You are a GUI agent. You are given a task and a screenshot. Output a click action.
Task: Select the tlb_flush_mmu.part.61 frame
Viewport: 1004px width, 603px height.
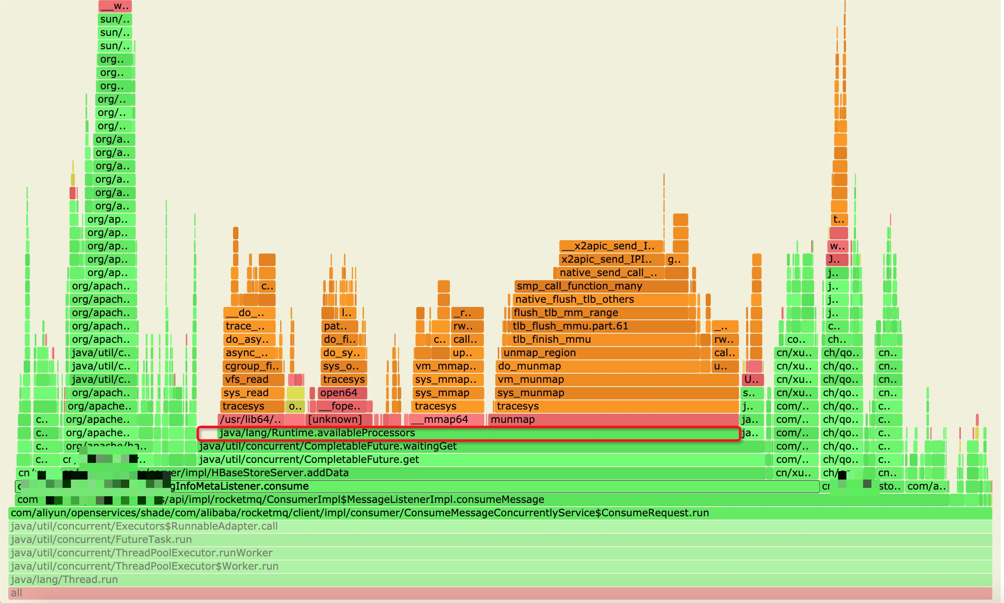pyautogui.click(x=602, y=326)
